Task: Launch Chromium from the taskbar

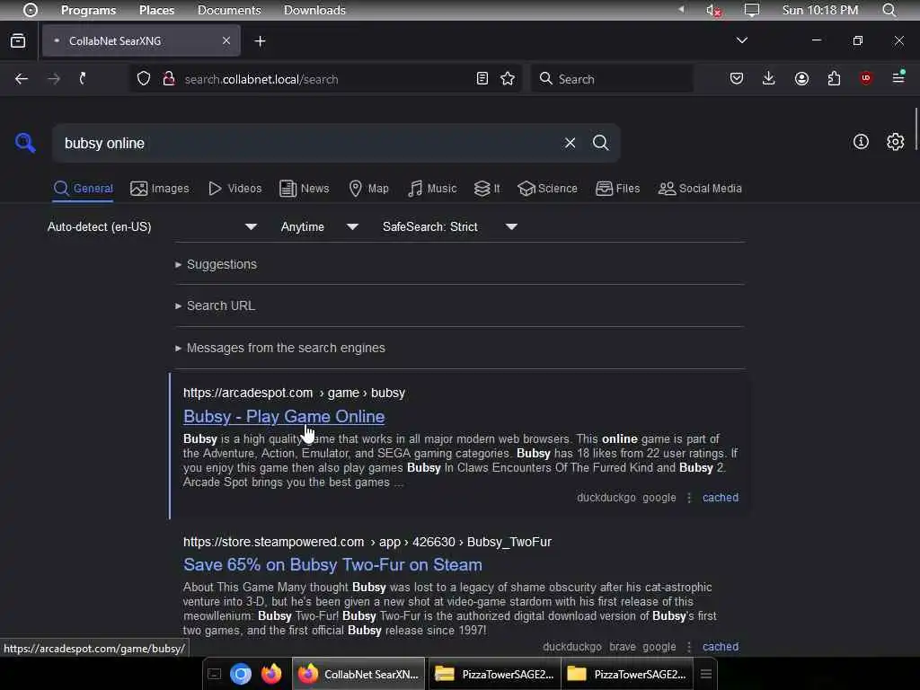Action: coord(241,674)
